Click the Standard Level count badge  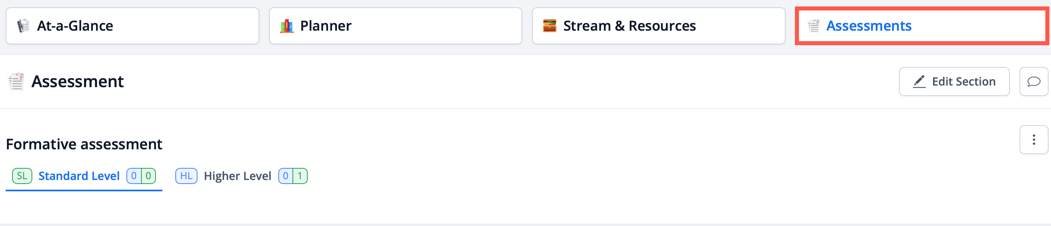(141, 176)
